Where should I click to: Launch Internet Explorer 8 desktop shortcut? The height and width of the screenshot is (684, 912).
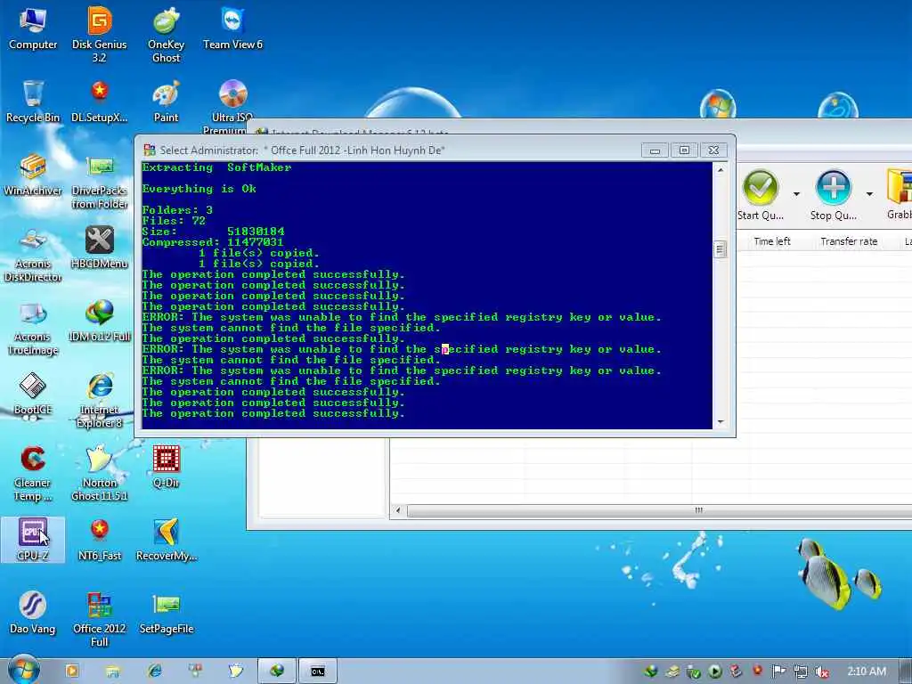[x=100, y=402]
